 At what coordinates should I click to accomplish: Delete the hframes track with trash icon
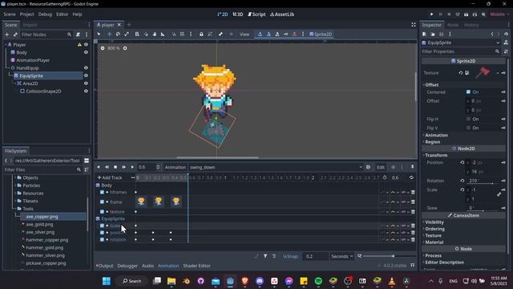point(413,193)
